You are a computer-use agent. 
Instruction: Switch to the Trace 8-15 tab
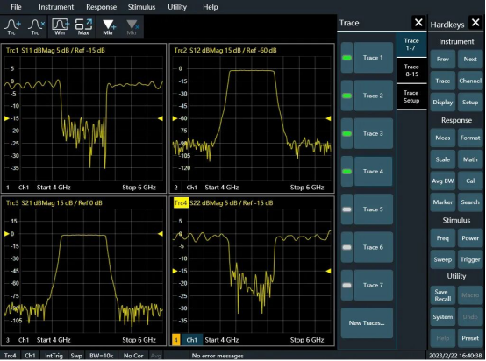coord(411,71)
